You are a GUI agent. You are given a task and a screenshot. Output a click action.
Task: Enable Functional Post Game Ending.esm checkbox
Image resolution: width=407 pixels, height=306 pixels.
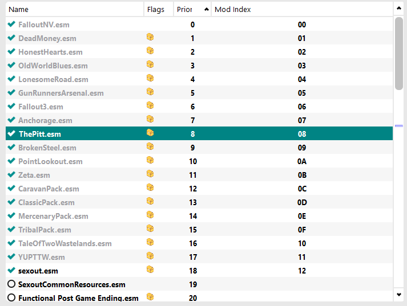pyautogui.click(x=11, y=297)
